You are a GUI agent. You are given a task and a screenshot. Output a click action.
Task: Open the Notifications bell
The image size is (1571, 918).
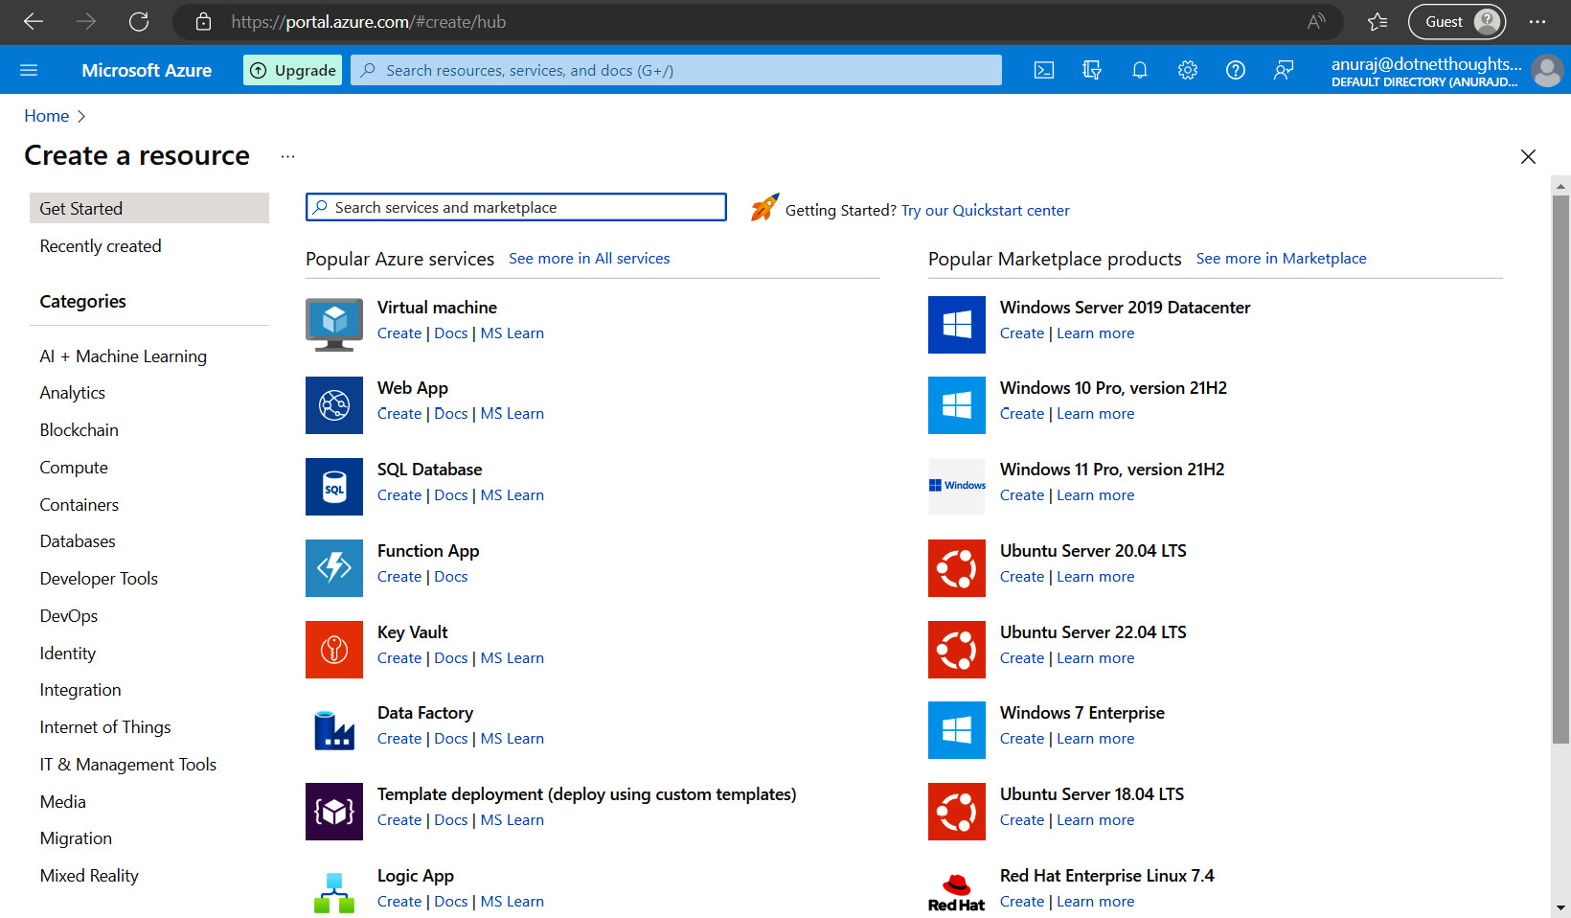(1140, 70)
